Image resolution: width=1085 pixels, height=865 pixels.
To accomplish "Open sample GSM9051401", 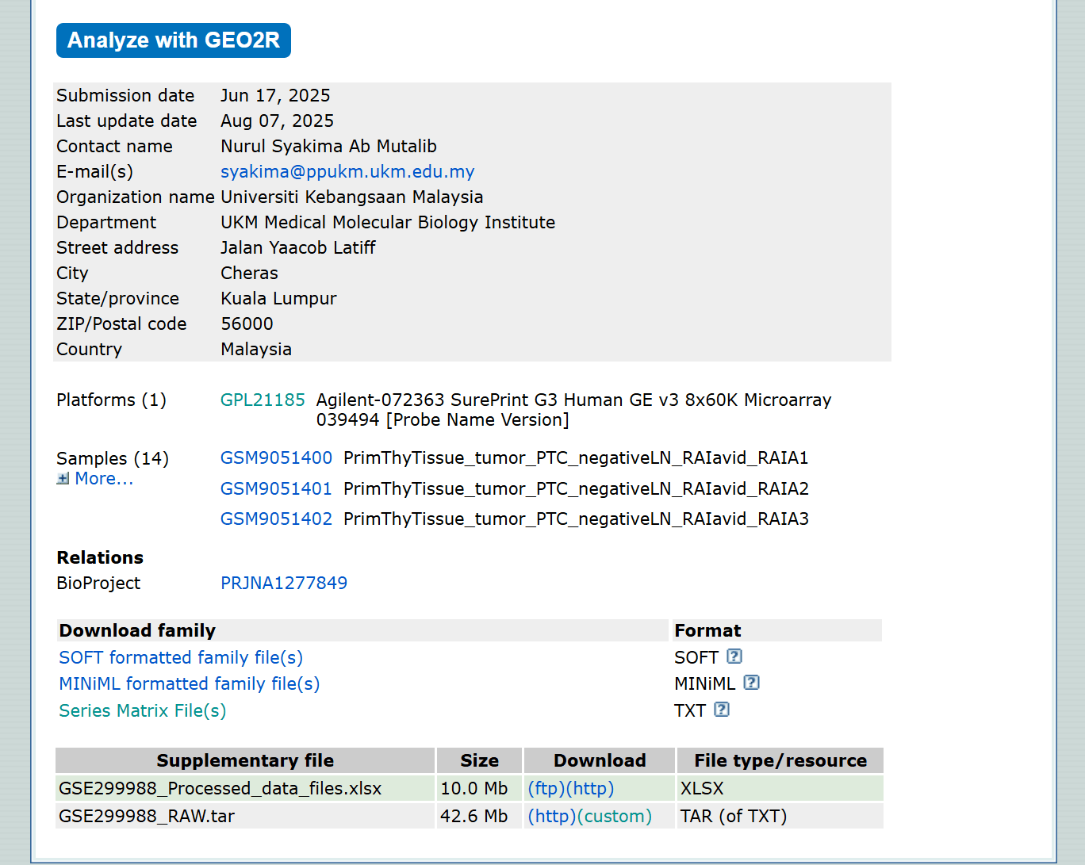I will [276, 489].
